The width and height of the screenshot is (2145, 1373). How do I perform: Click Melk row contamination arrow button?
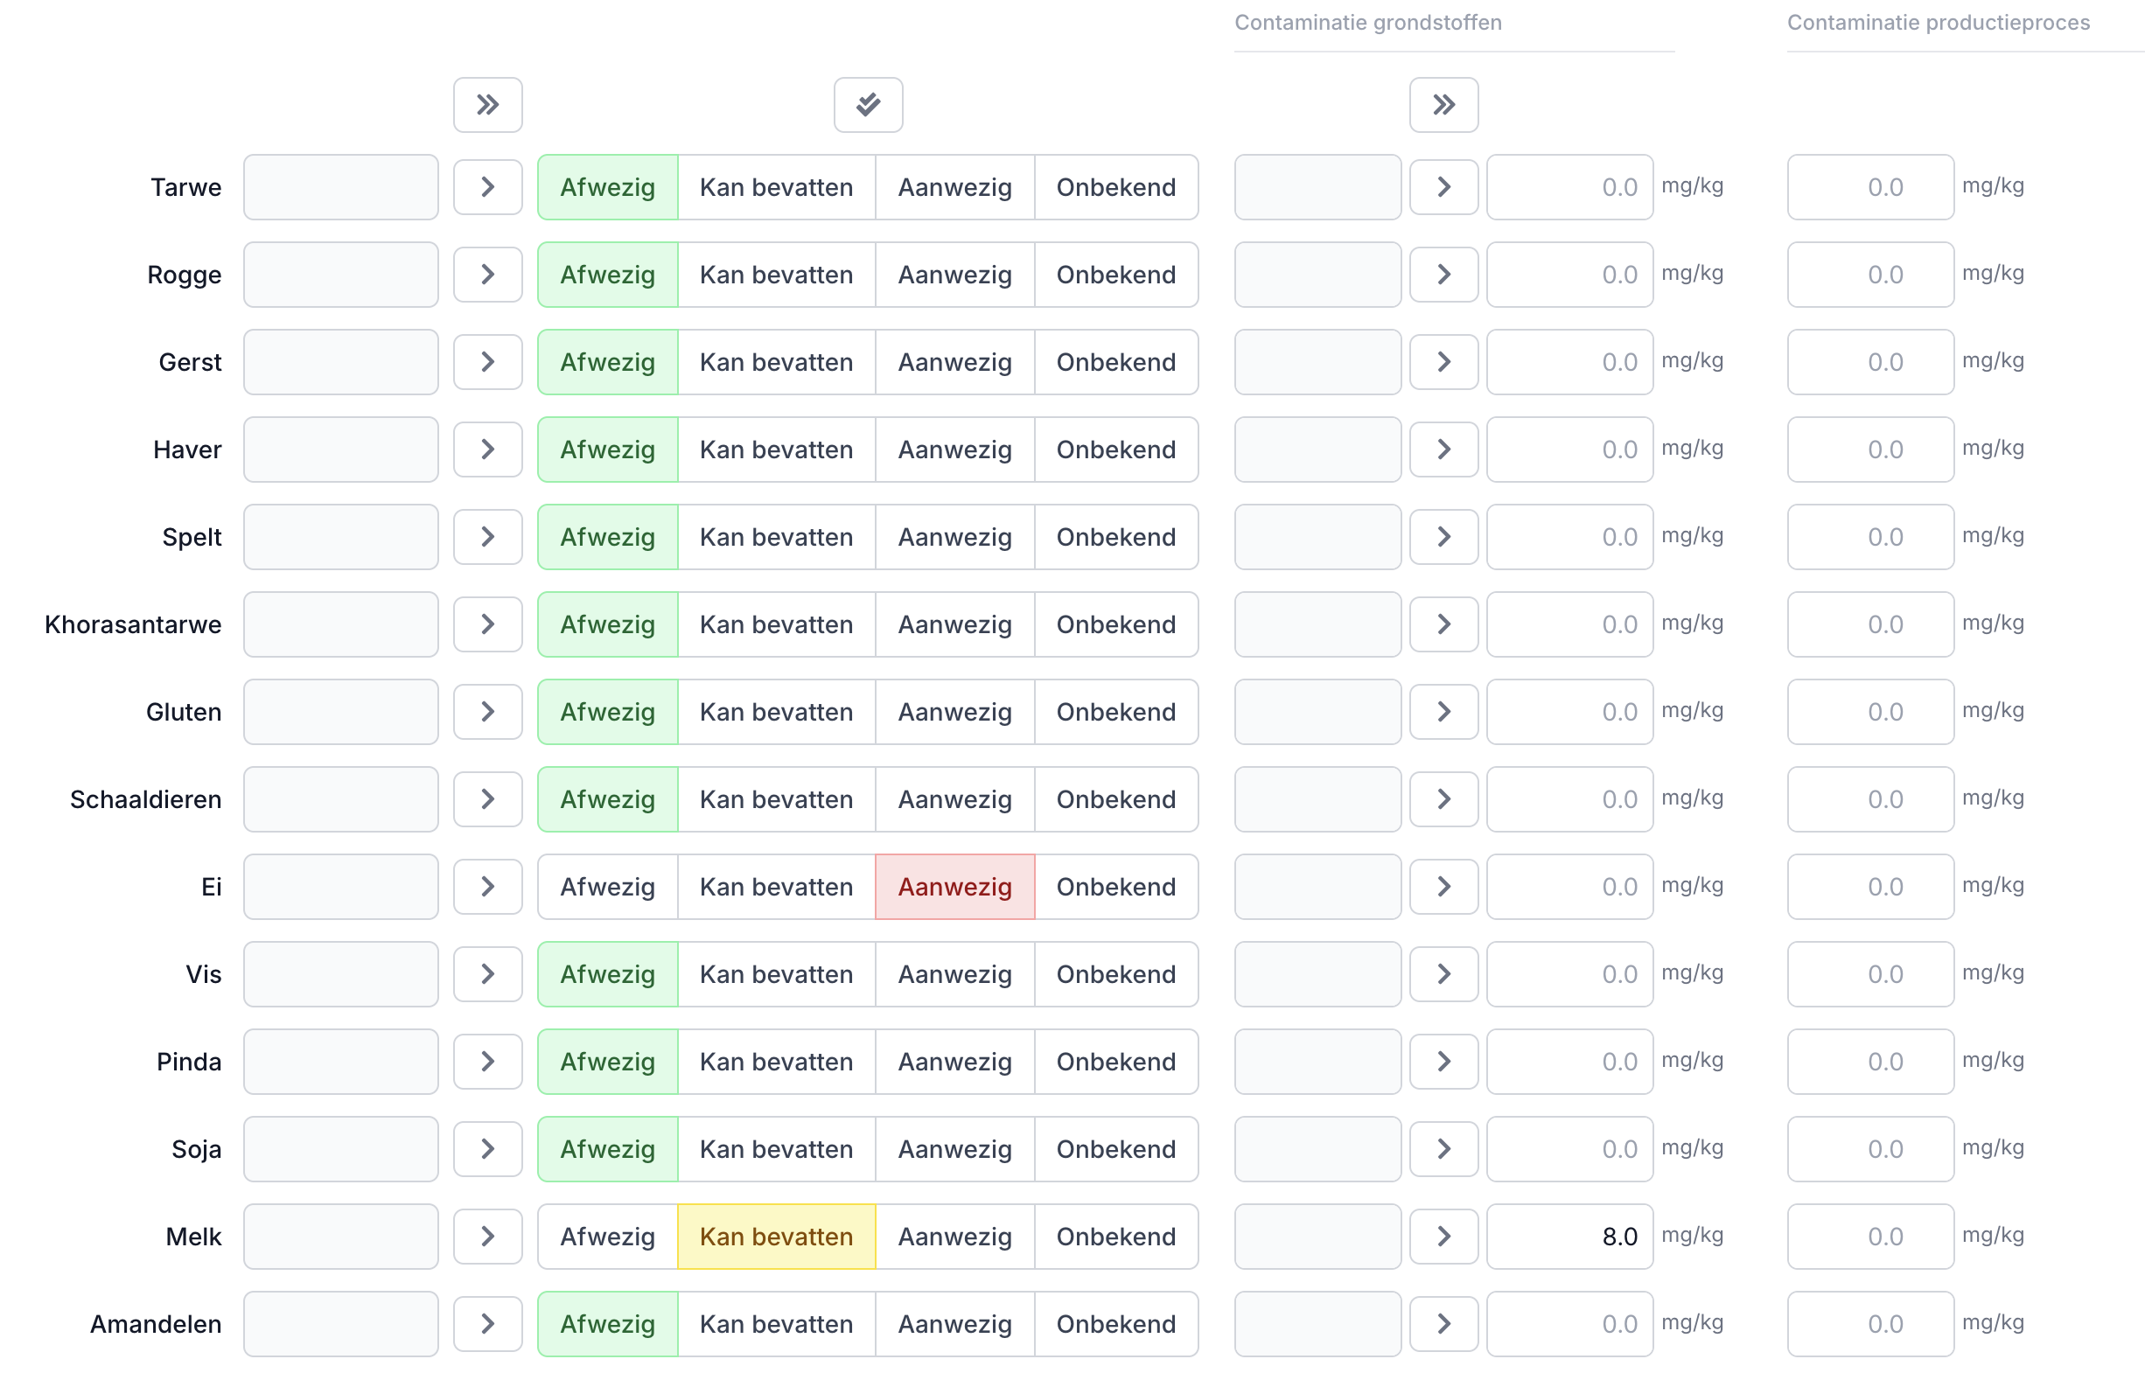tap(1443, 1236)
